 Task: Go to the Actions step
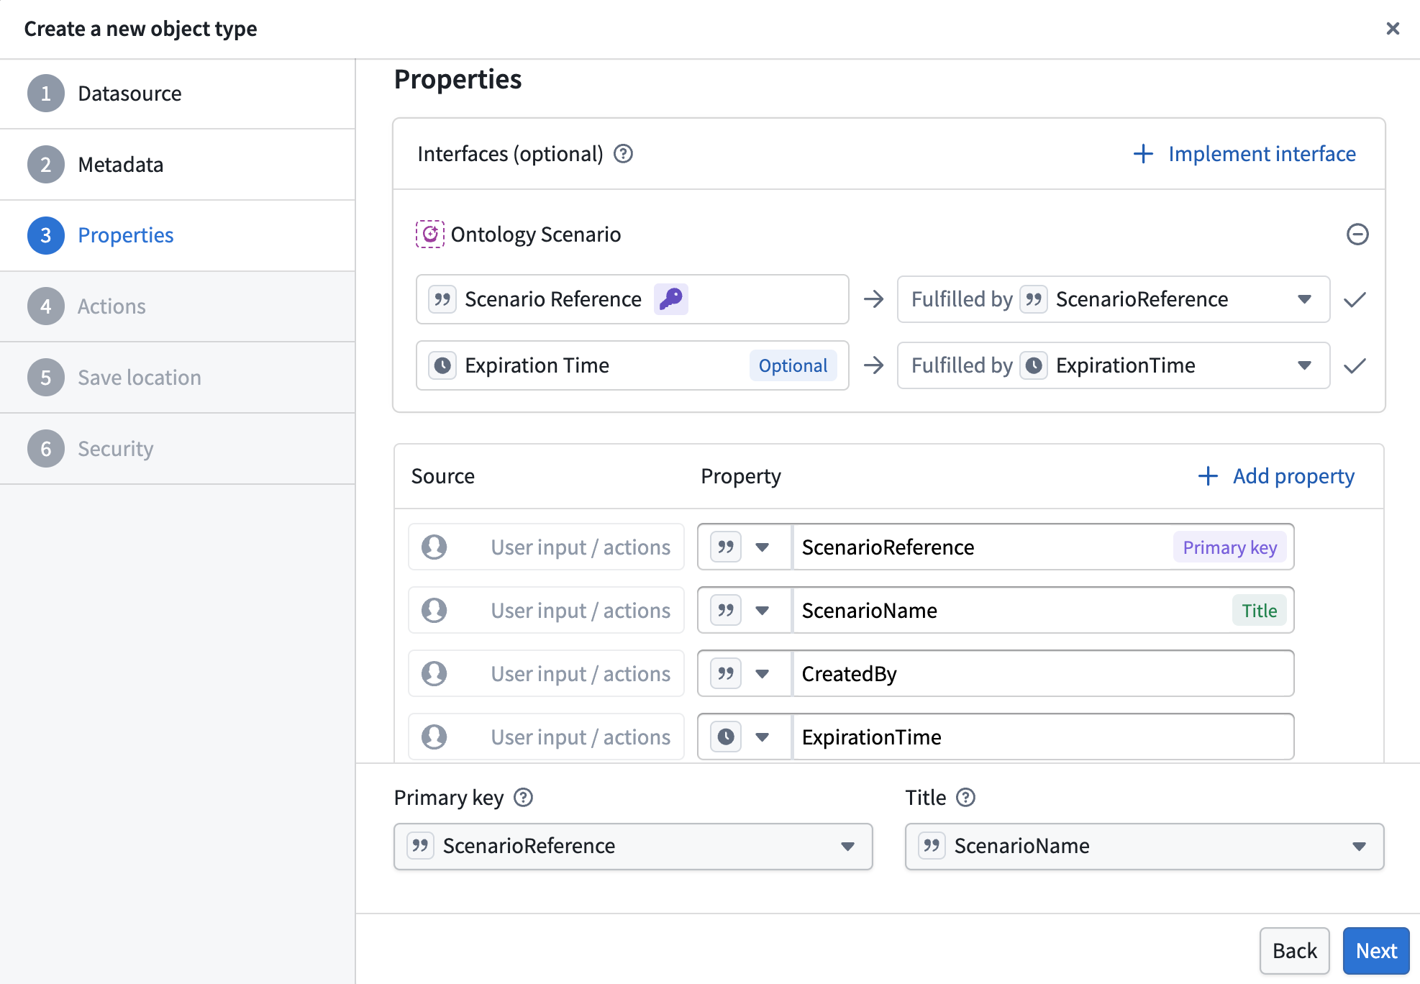pyautogui.click(x=177, y=306)
